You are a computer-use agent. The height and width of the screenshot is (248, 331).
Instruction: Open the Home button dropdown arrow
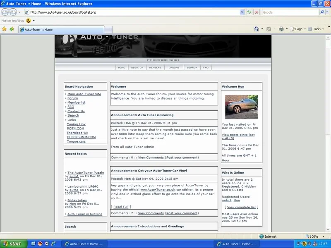(x=262, y=29)
